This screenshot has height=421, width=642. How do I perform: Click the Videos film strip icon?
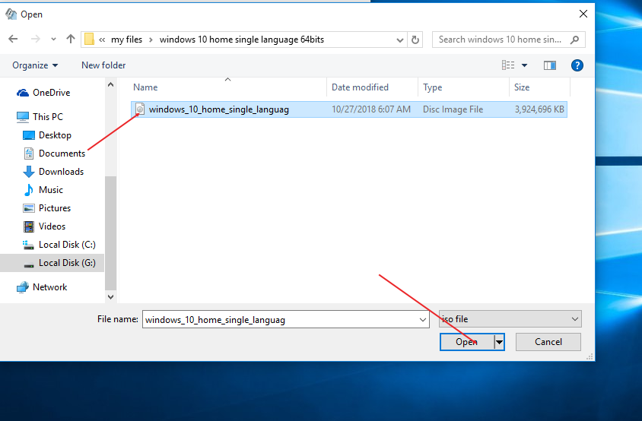(29, 226)
